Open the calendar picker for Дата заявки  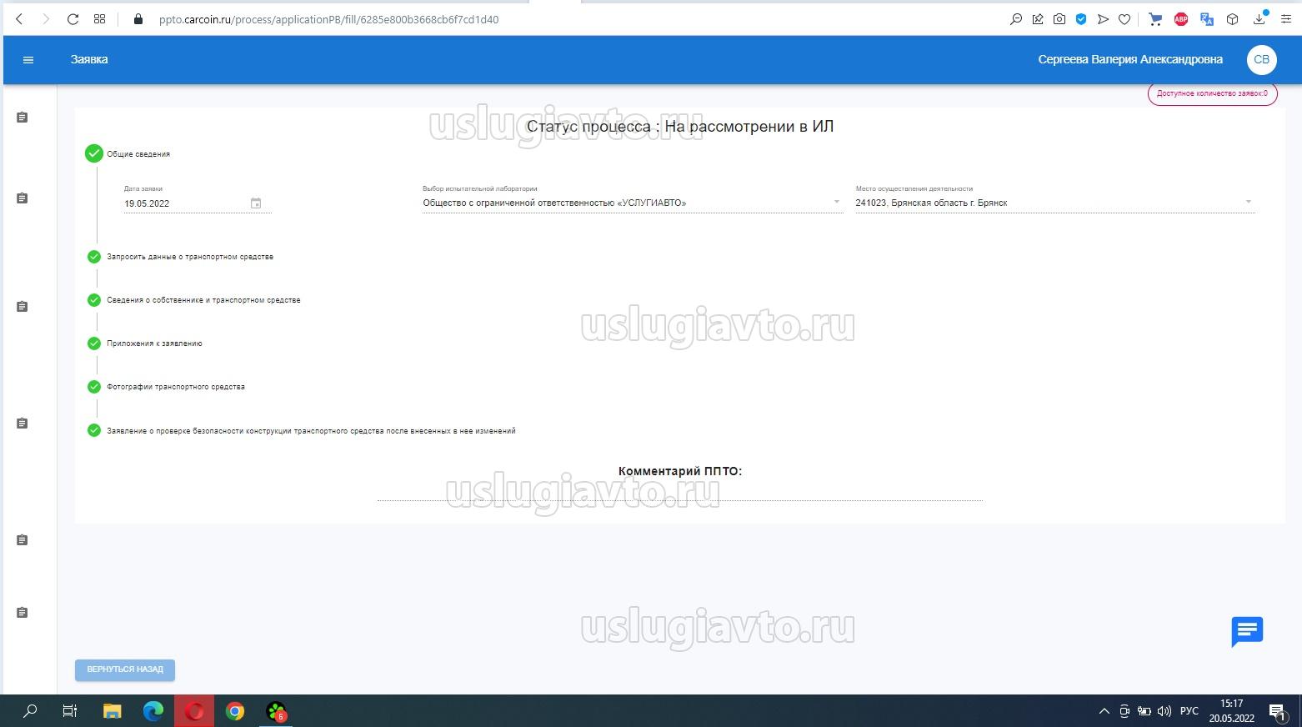tap(256, 203)
